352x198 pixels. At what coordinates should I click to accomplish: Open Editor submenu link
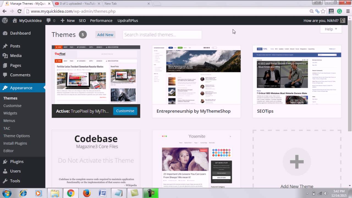click(9, 151)
